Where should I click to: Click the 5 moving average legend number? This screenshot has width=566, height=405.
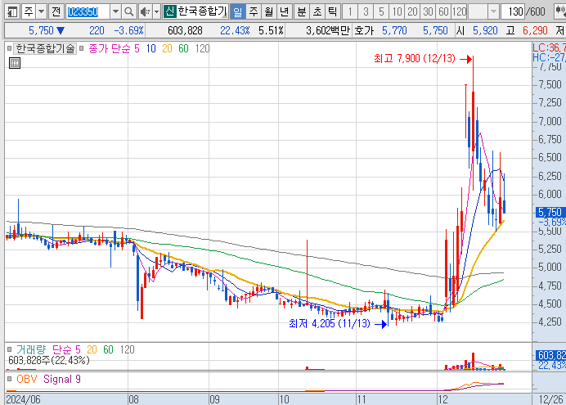(x=137, y=48)
